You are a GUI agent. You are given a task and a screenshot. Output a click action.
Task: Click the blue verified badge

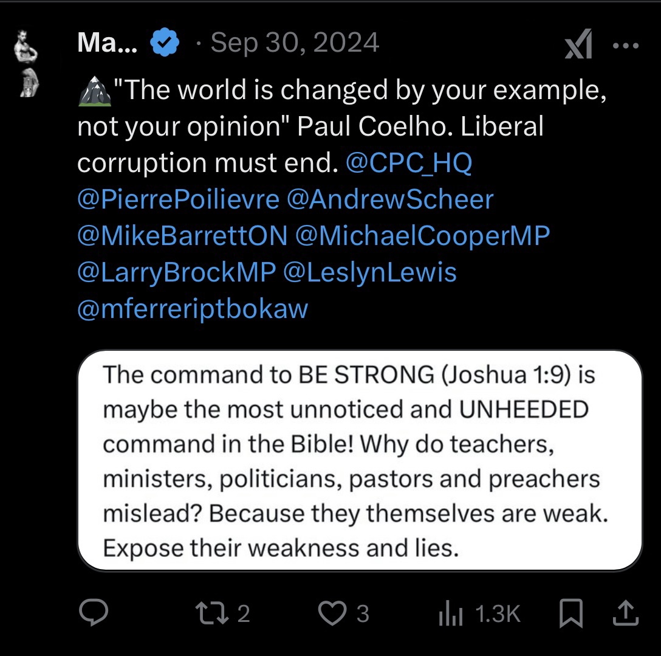[x=165, y=43]
